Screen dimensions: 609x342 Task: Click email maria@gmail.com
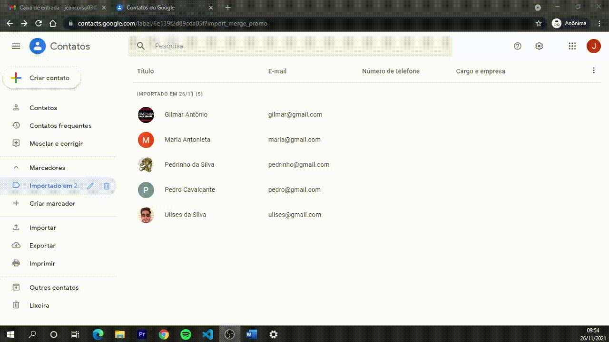click(295, 140)
